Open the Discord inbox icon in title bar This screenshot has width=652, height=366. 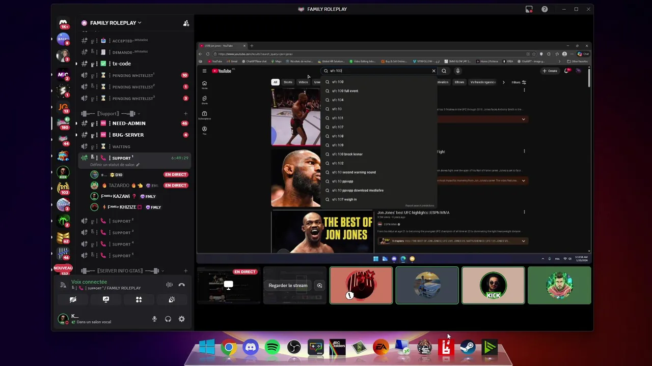tap(529, 9)
